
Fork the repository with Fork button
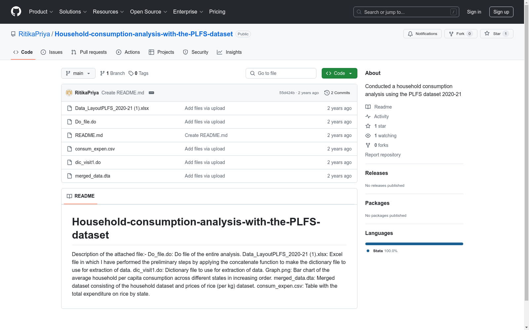point(461,34)
